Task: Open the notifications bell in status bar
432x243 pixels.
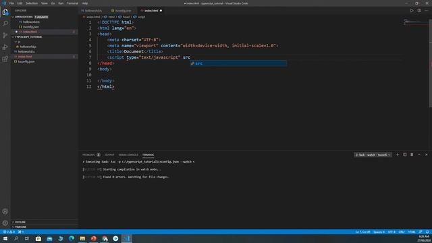Action: tap(427, 232)
